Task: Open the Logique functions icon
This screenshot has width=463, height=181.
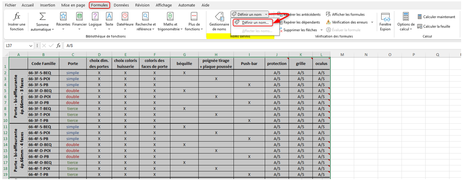Action: 95,16
